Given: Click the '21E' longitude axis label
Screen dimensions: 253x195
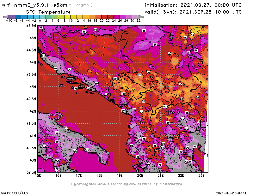Looking at the screenshot, I should tap(161, 175).
